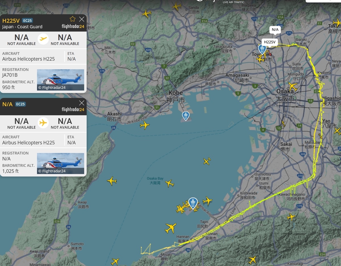The height and width of the screenshot is (266, 341).
Task: Click the Osaka Itami airport tower pin
Action: (262, 49)
